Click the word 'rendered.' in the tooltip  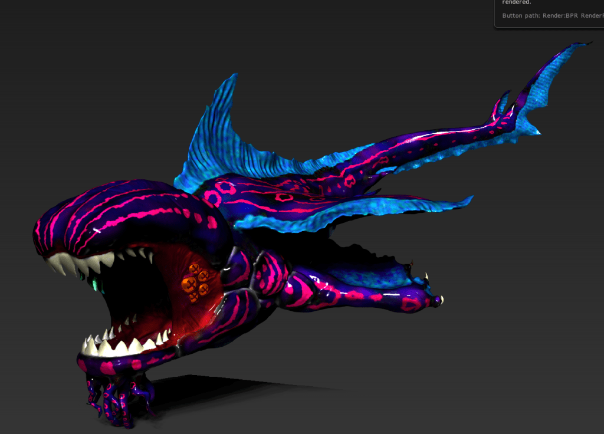[514, 2]
